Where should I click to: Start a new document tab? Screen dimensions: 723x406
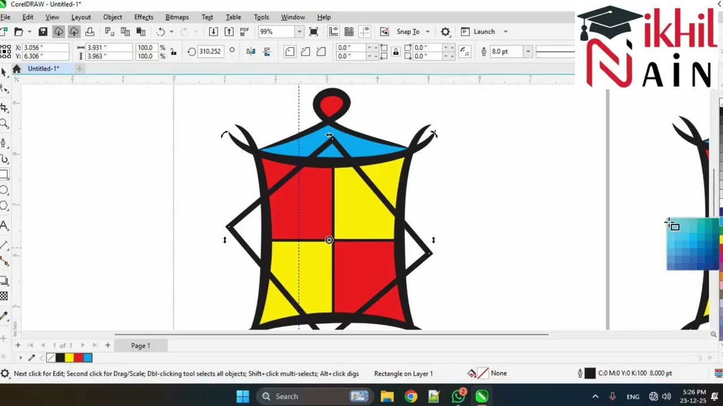[x=80, y=69]
